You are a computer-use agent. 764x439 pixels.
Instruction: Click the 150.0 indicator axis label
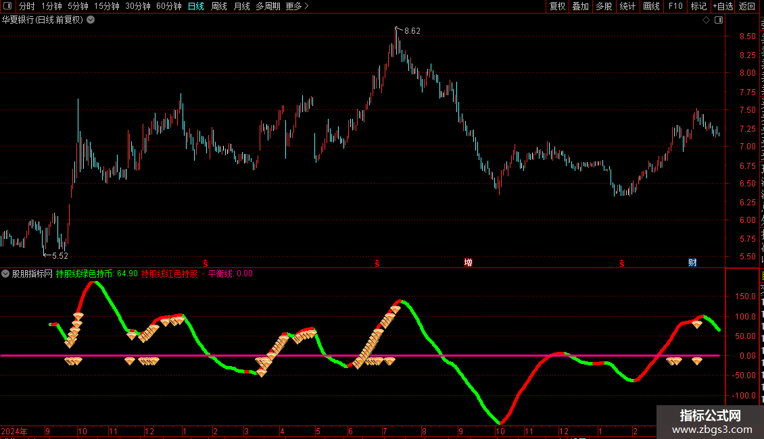(747, 296)
